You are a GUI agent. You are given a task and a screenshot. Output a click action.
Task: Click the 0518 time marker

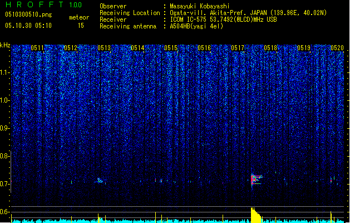coord(270,48)
